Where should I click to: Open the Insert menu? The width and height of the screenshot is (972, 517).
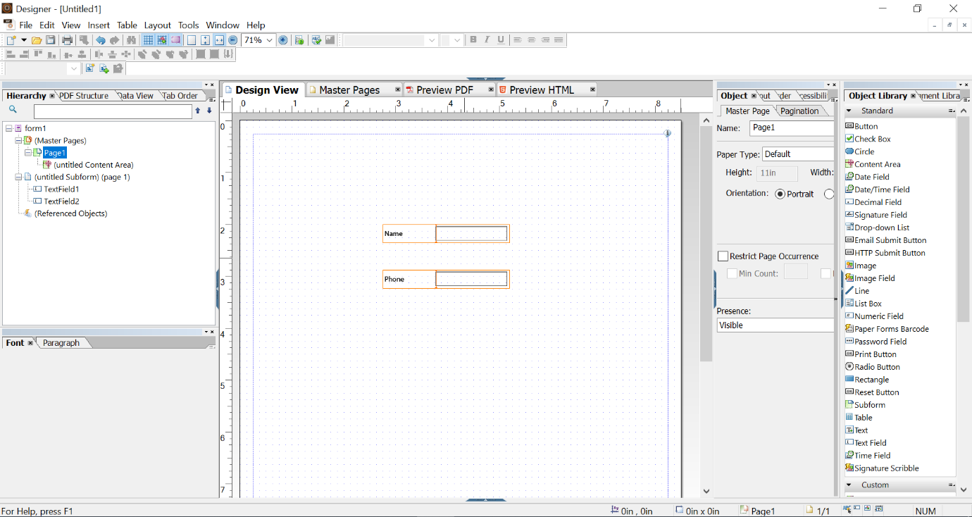pyautogui.click(x=99, y=25)
